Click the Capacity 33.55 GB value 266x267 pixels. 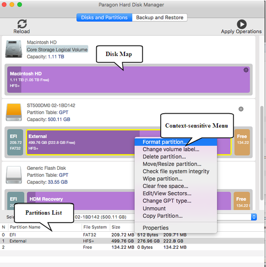click(x=58, y=182)
